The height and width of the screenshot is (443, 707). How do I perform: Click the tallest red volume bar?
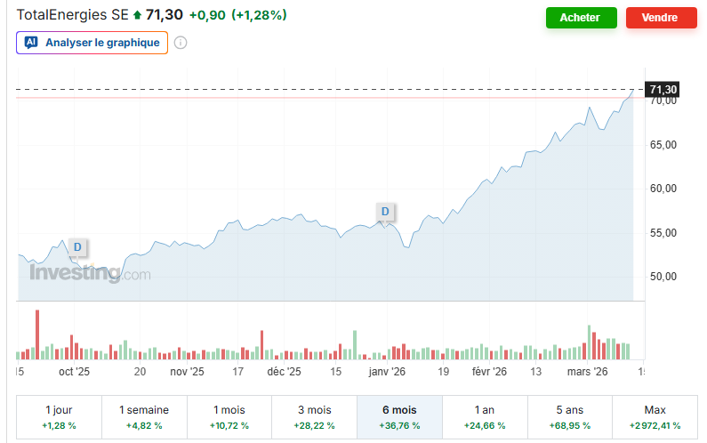click(37, 334)
